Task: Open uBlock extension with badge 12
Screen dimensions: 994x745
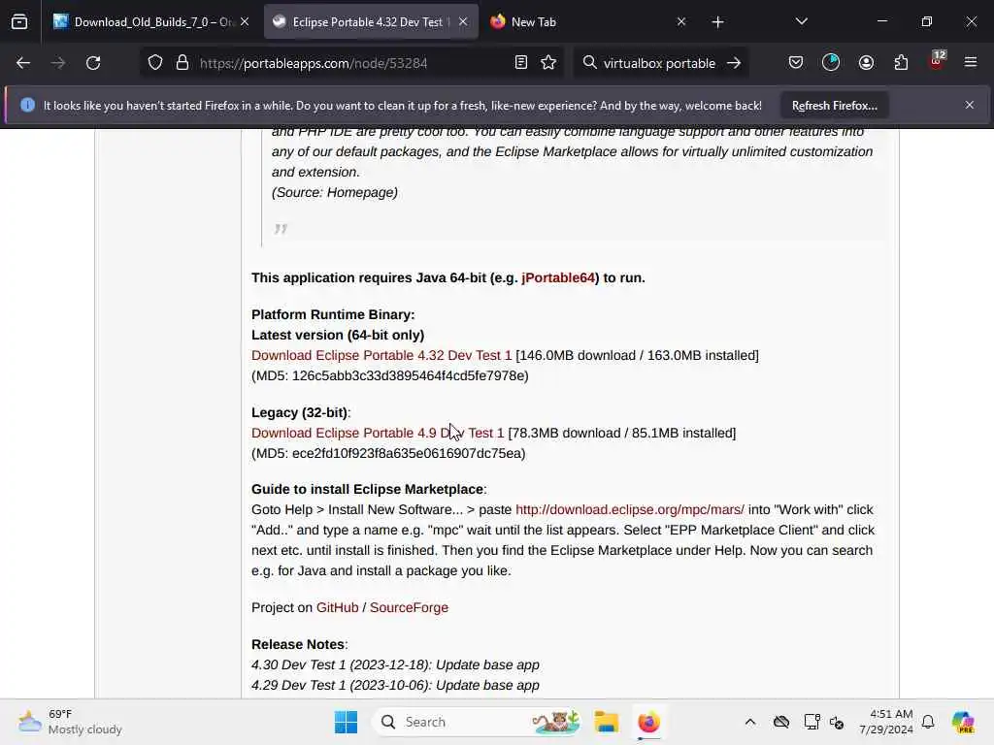Action: (937, 61)
